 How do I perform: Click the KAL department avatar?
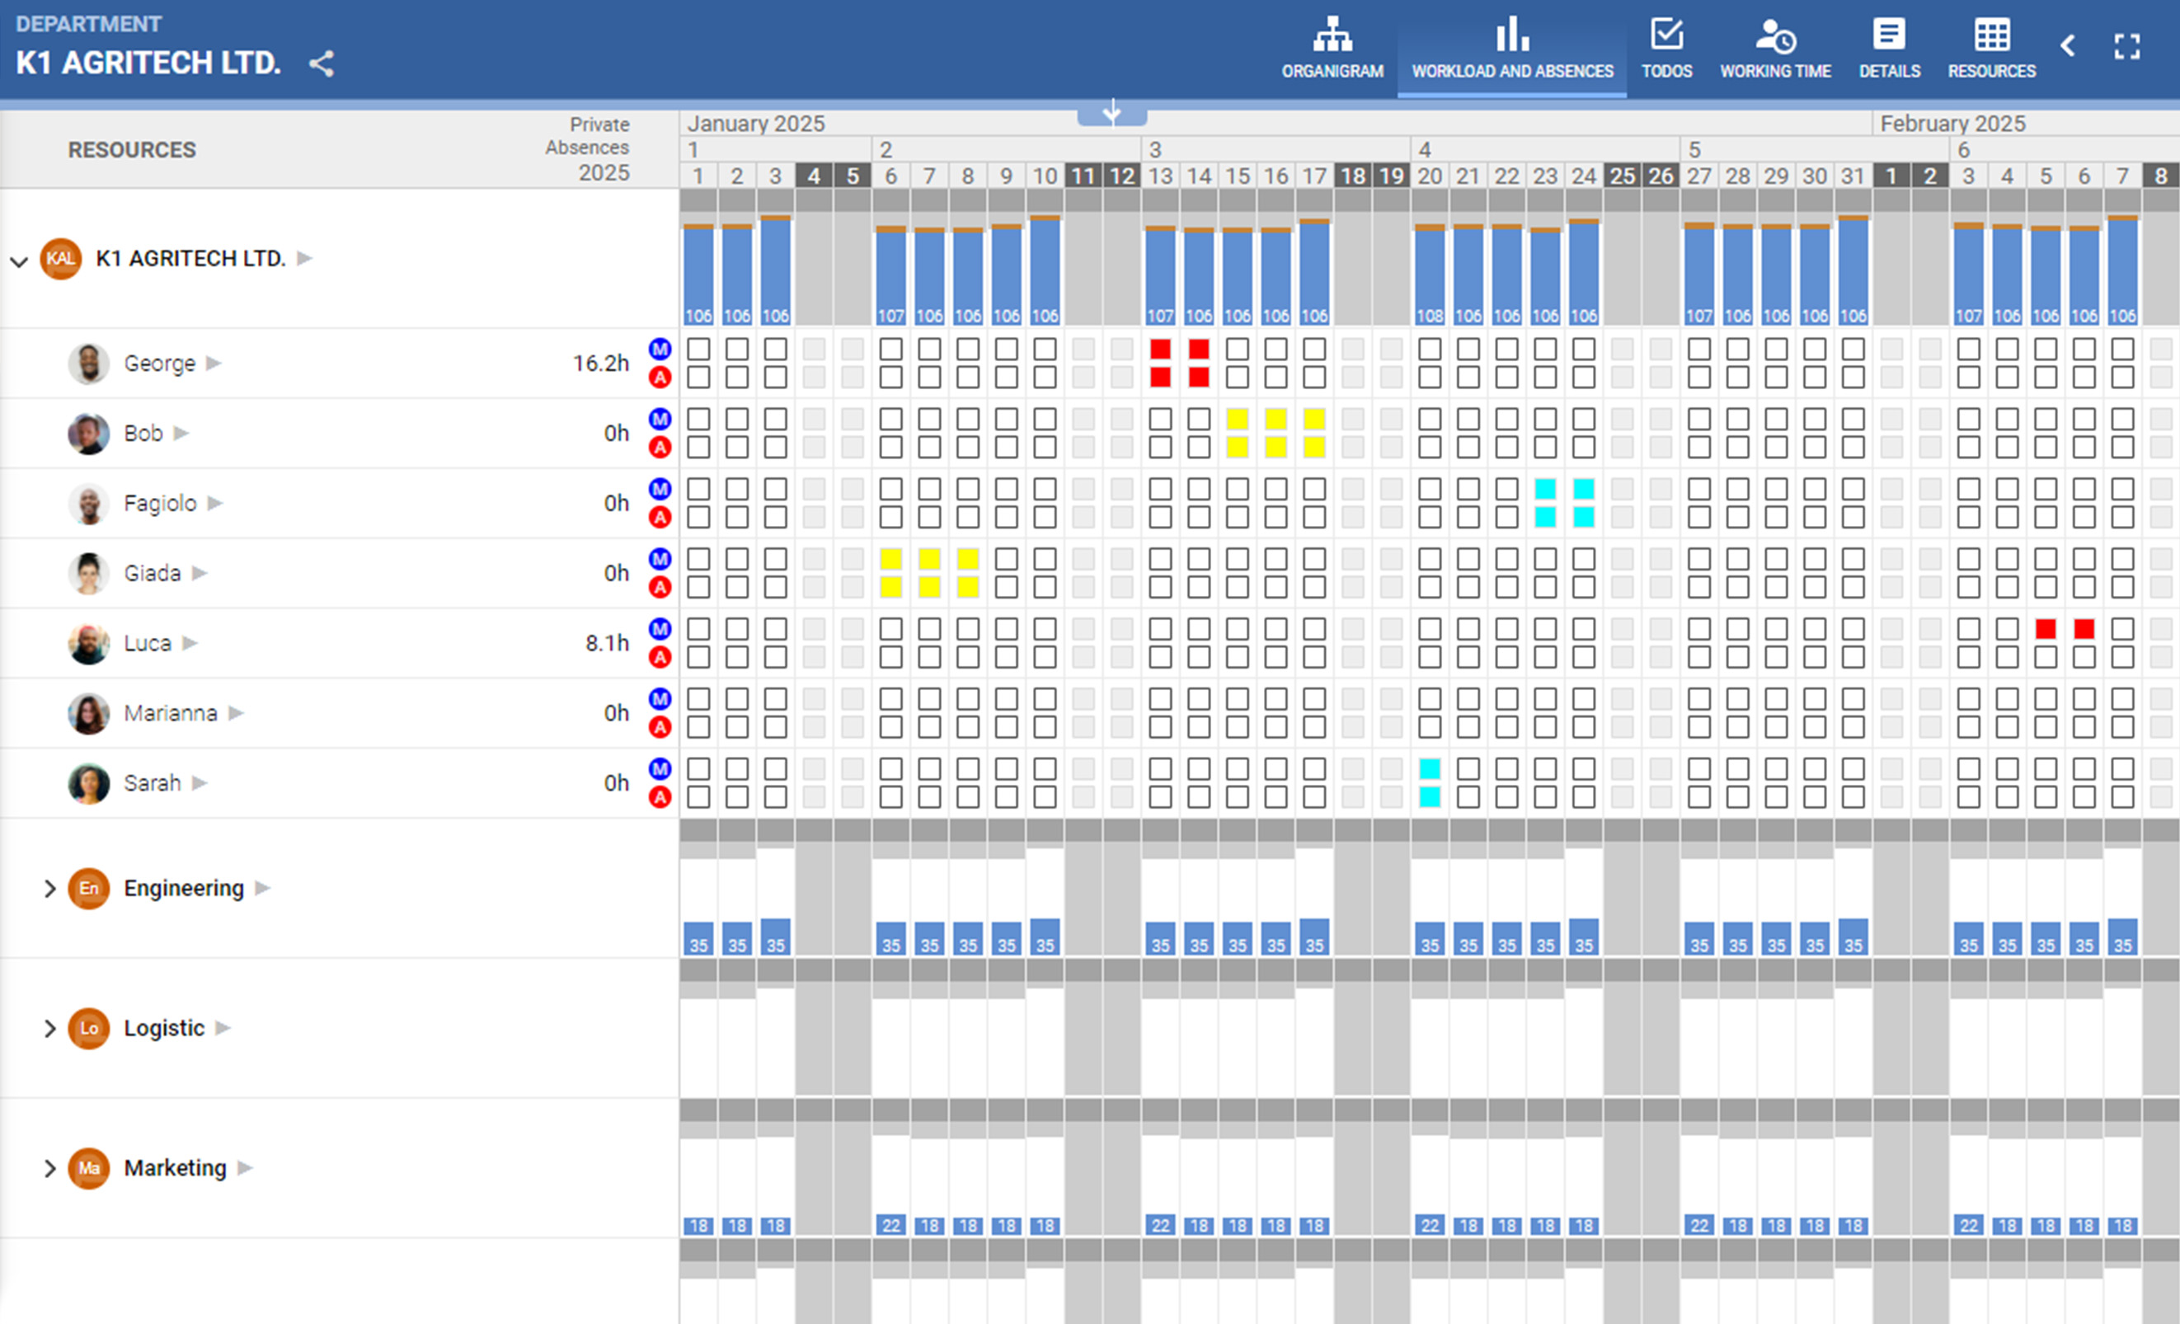pyautogui.click(x=61, y=258)
